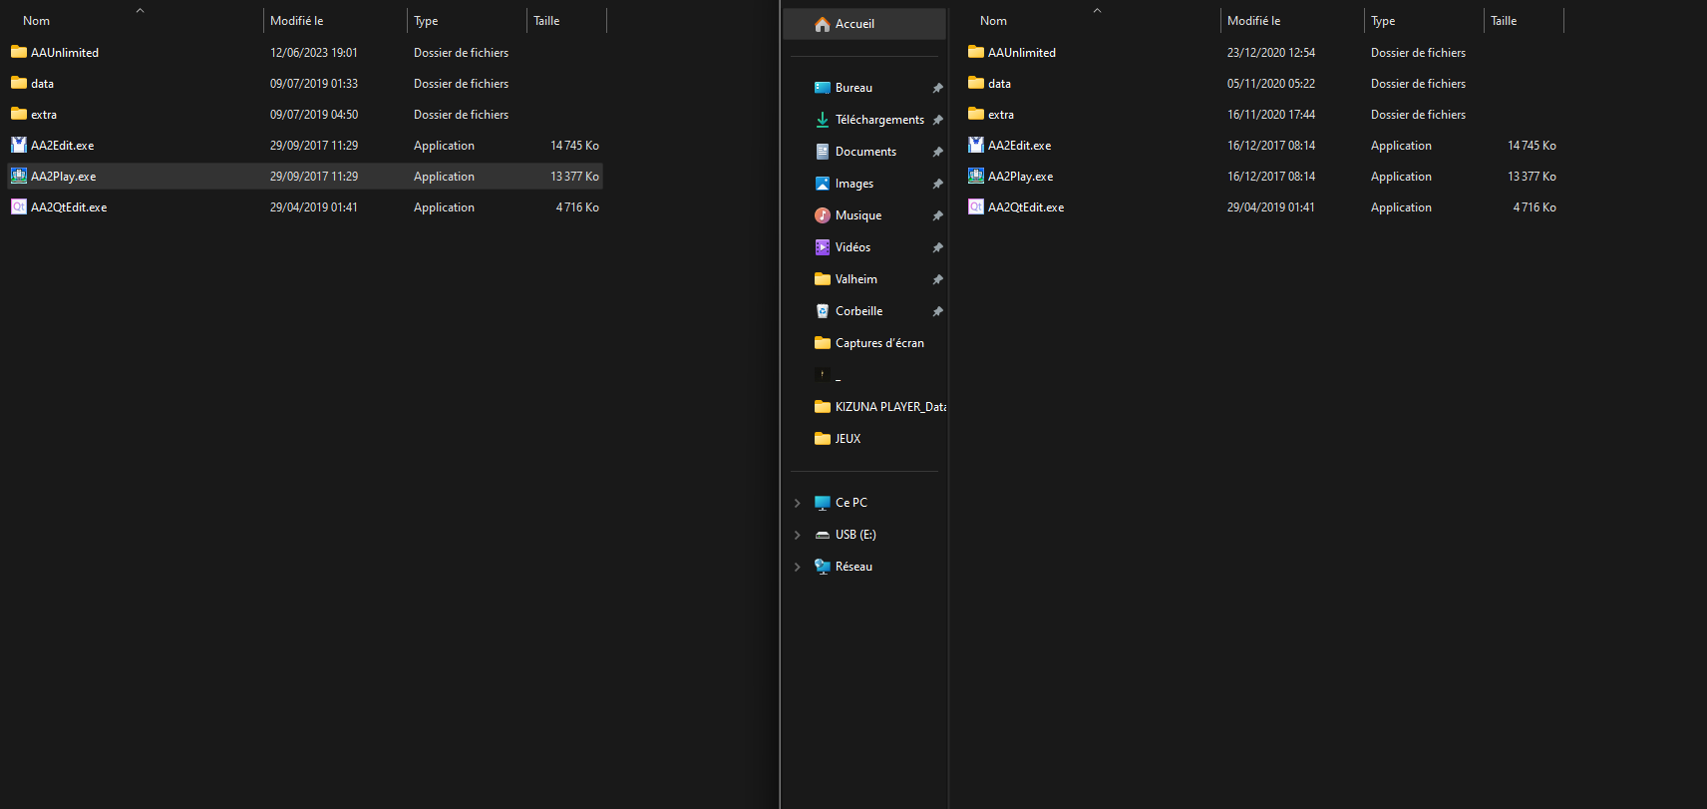Click the AA2Play.exe icon in left pane
Viewport: 1707px width, 809px height.
pyautogui.click(x=19, y=177)
